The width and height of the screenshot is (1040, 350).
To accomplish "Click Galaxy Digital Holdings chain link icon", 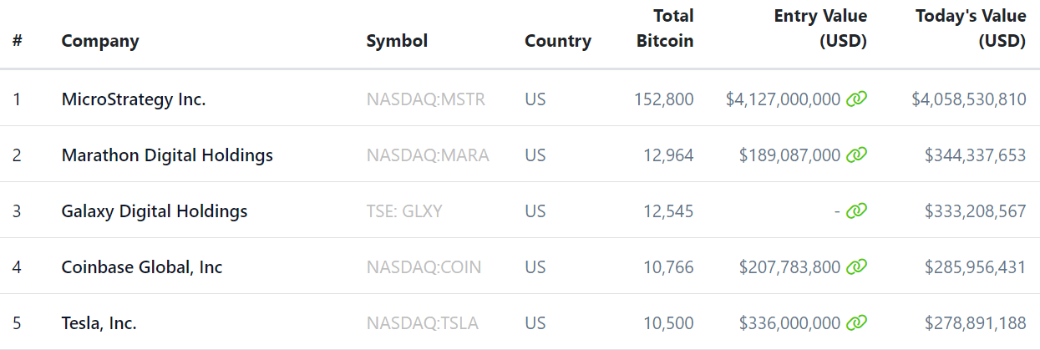I will click(x=856, y=211).
